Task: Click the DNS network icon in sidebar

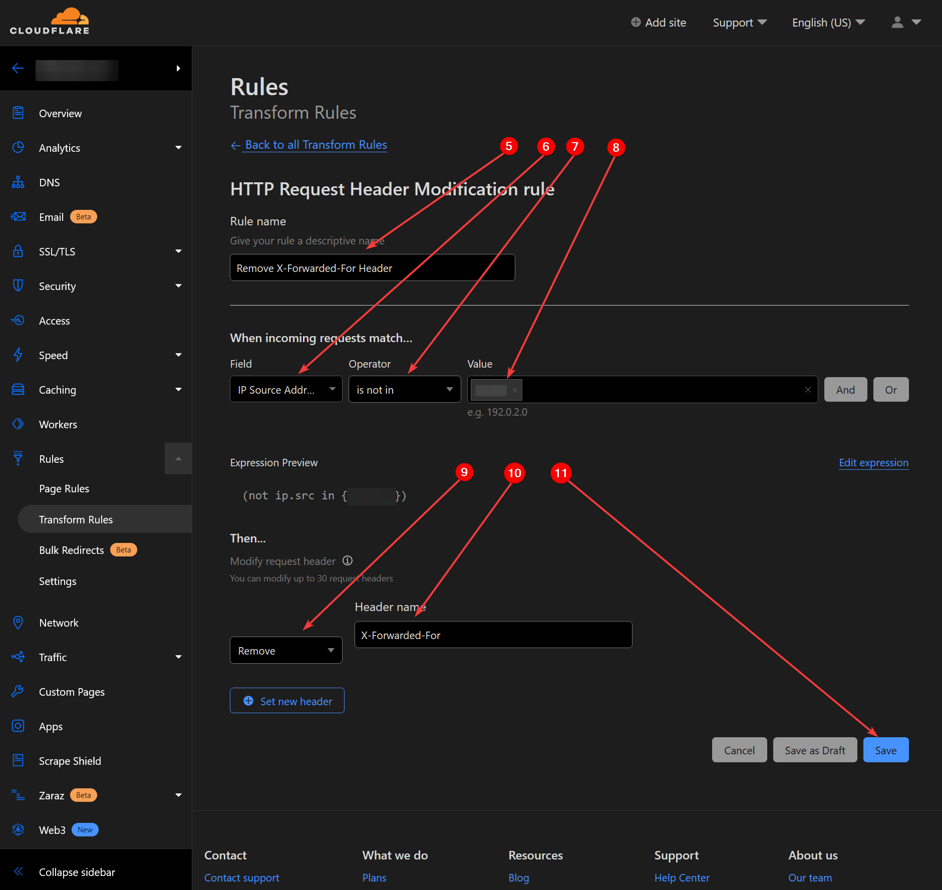Action: click(18, 182)
